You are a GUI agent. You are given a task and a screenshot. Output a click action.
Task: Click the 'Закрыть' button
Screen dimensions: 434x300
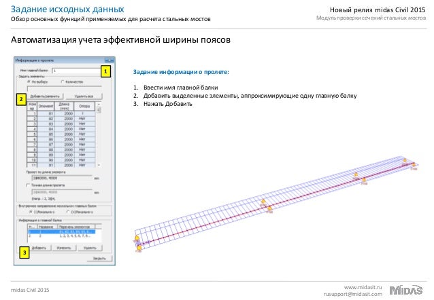(x=99, y=259)
